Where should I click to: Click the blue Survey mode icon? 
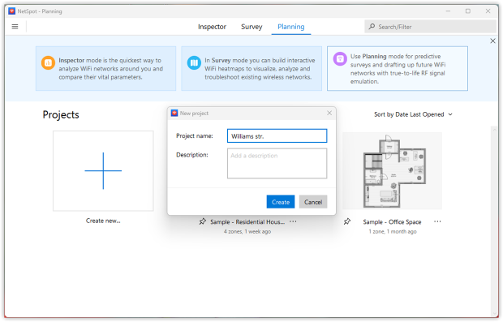(x=194, y=62)
